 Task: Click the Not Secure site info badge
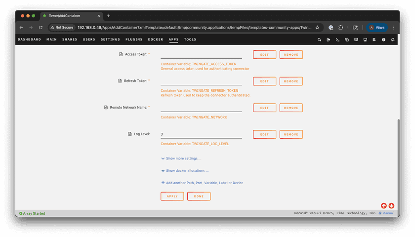pos(62,28)
